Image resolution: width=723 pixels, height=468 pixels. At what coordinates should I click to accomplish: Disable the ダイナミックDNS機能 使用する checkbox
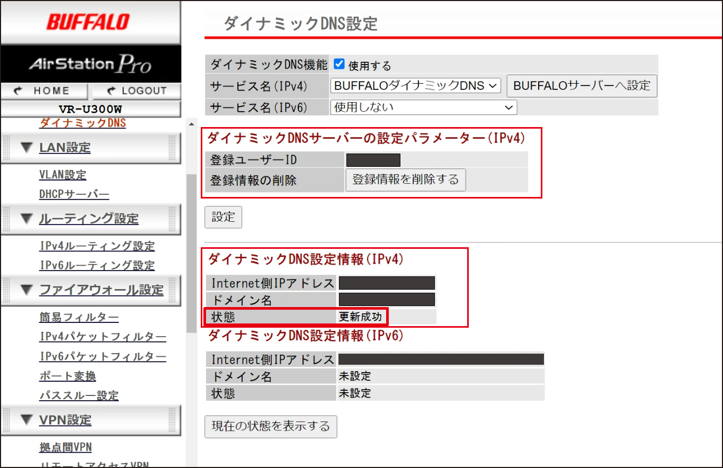(338, 64)
